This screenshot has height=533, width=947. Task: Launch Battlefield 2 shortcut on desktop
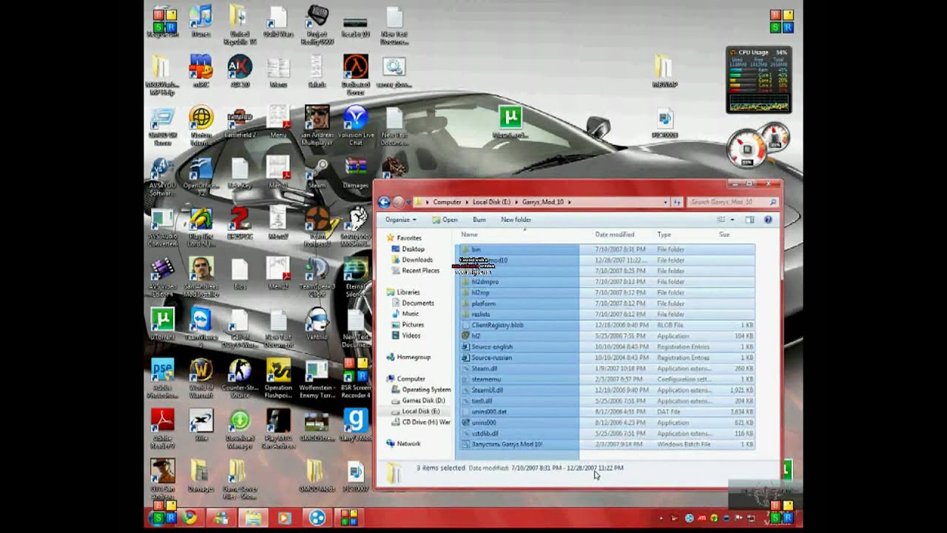(239, 122)
